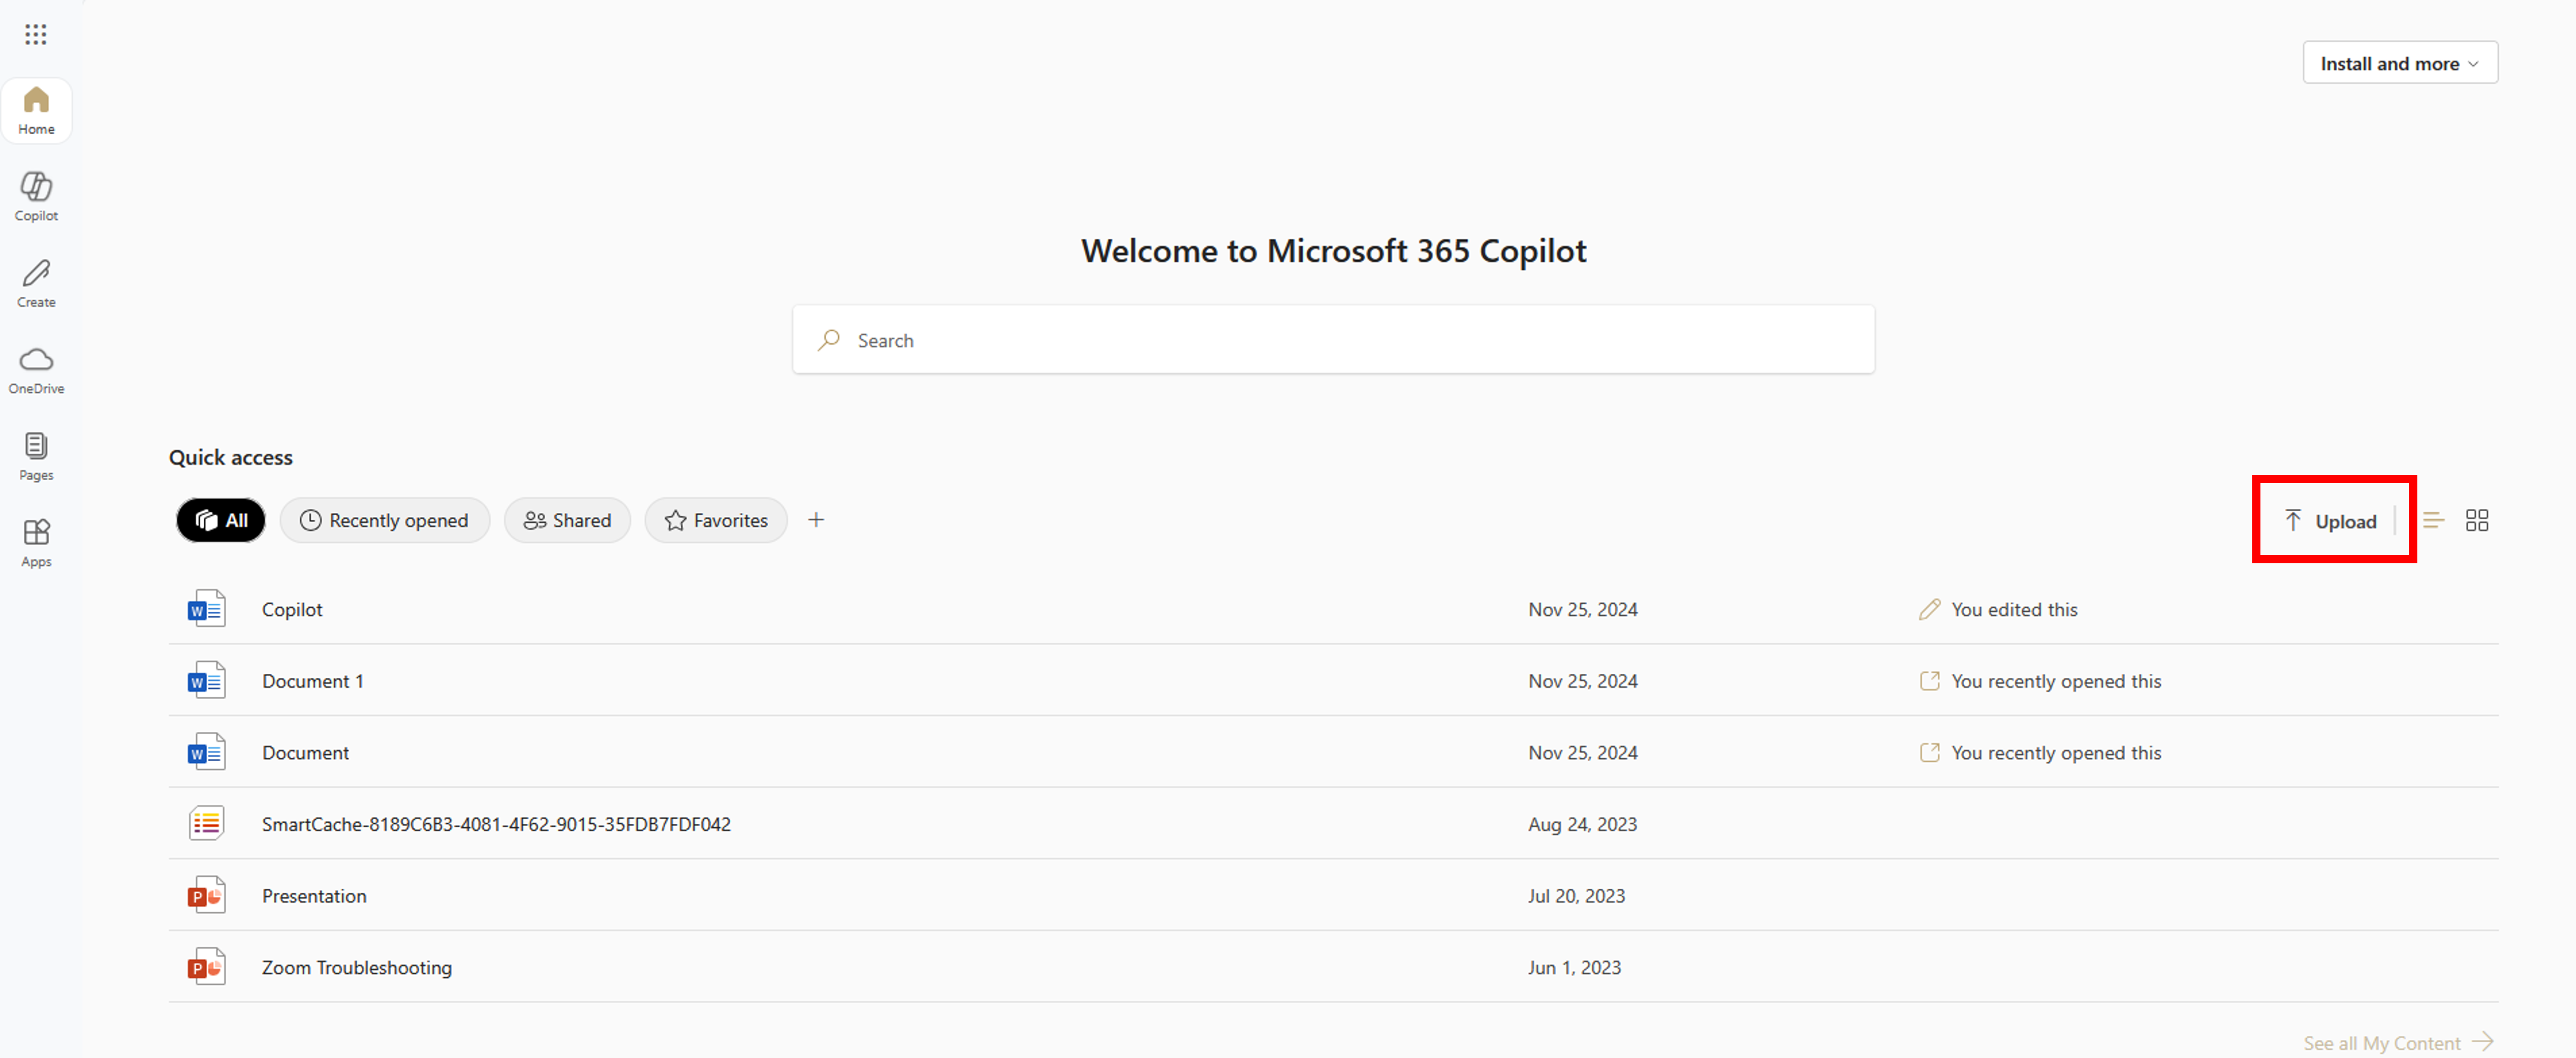Viewport: 2576px width, 1058px height.
Task: Open the app launcher grid icon
Action: click(36, 33)
